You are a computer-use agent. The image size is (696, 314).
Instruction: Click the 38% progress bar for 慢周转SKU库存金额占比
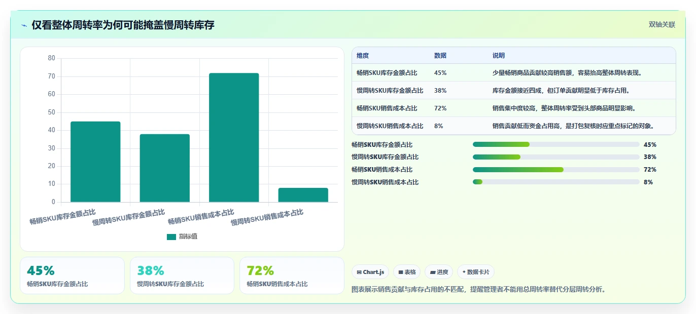pyautogui.click(x=556, y=157)
